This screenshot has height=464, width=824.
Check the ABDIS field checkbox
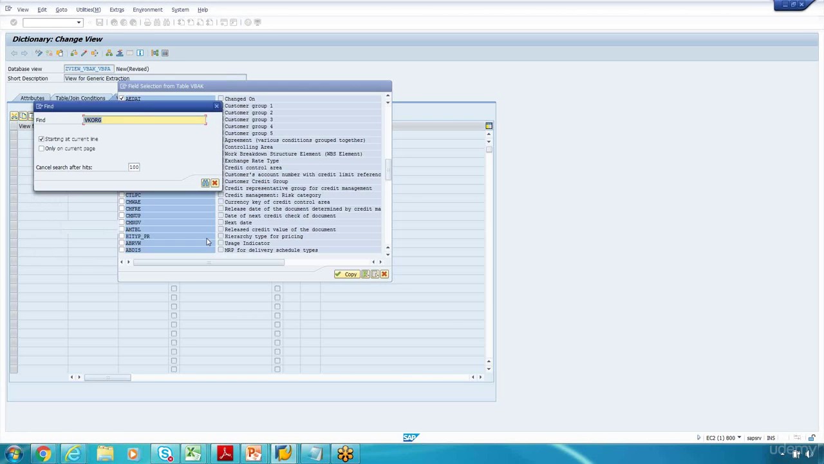[x=122, y=250]
